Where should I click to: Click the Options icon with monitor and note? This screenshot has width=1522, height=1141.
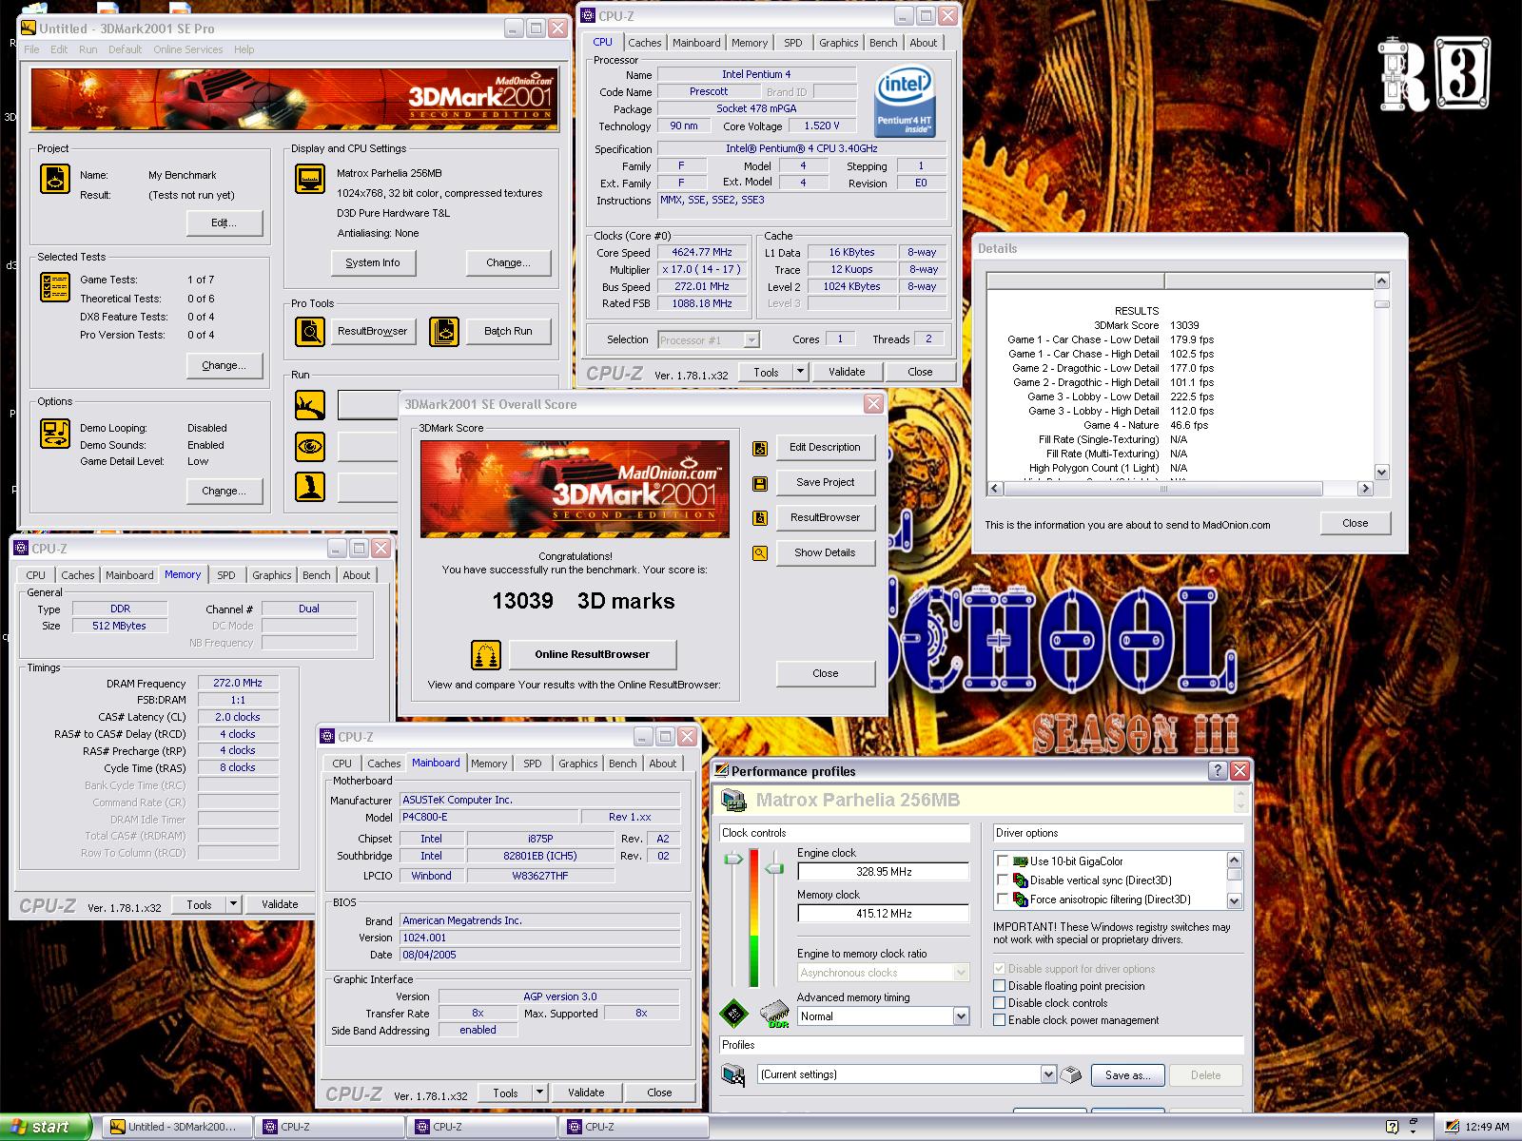55,433
